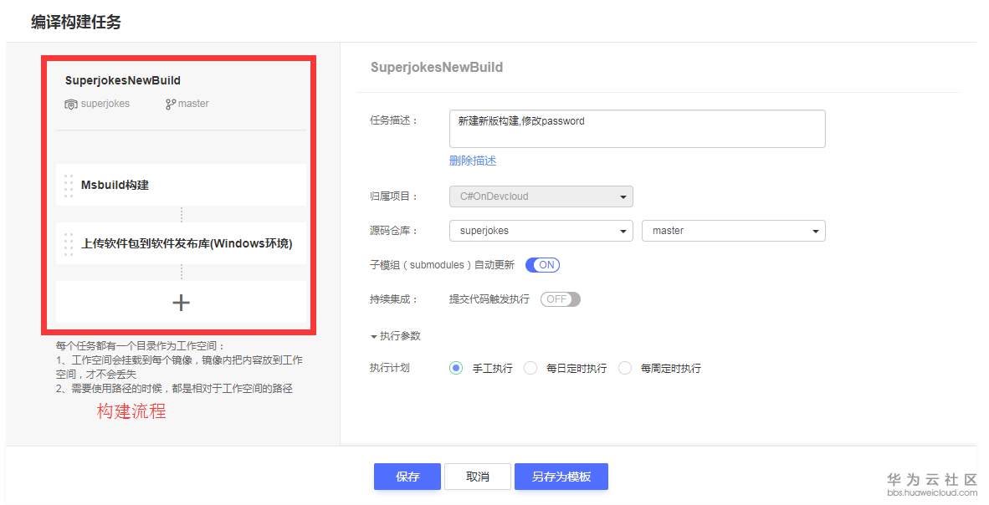Click the plus icon to add build step
This screenshot has width=989, height=505.
click(180, 303)
